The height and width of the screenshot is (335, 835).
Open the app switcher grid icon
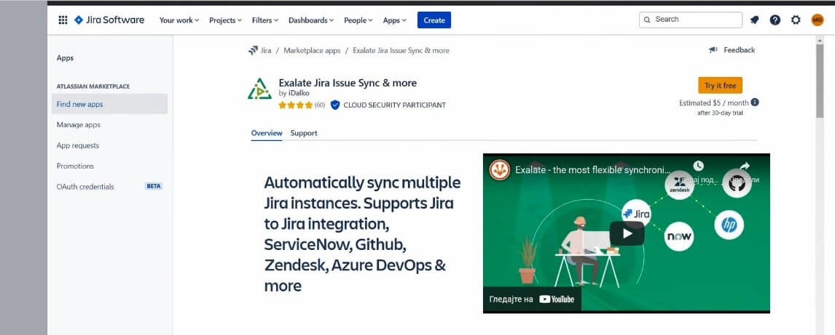click(63, 20)
